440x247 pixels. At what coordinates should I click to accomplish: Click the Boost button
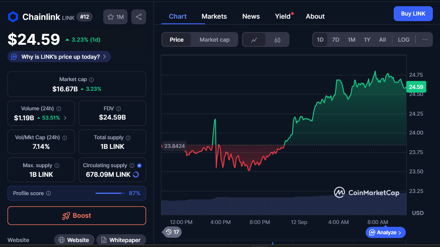pyautogui.click(x=77, y=216)
